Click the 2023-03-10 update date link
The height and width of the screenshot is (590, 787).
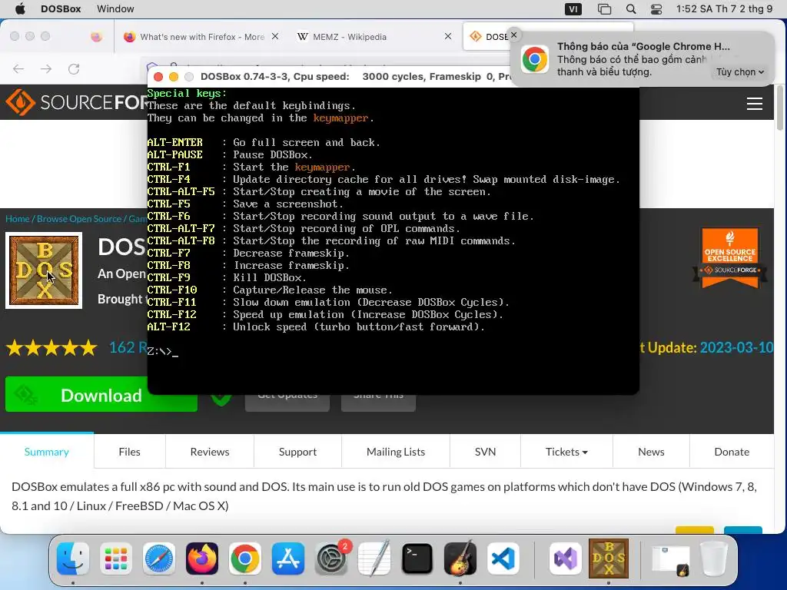736,348
